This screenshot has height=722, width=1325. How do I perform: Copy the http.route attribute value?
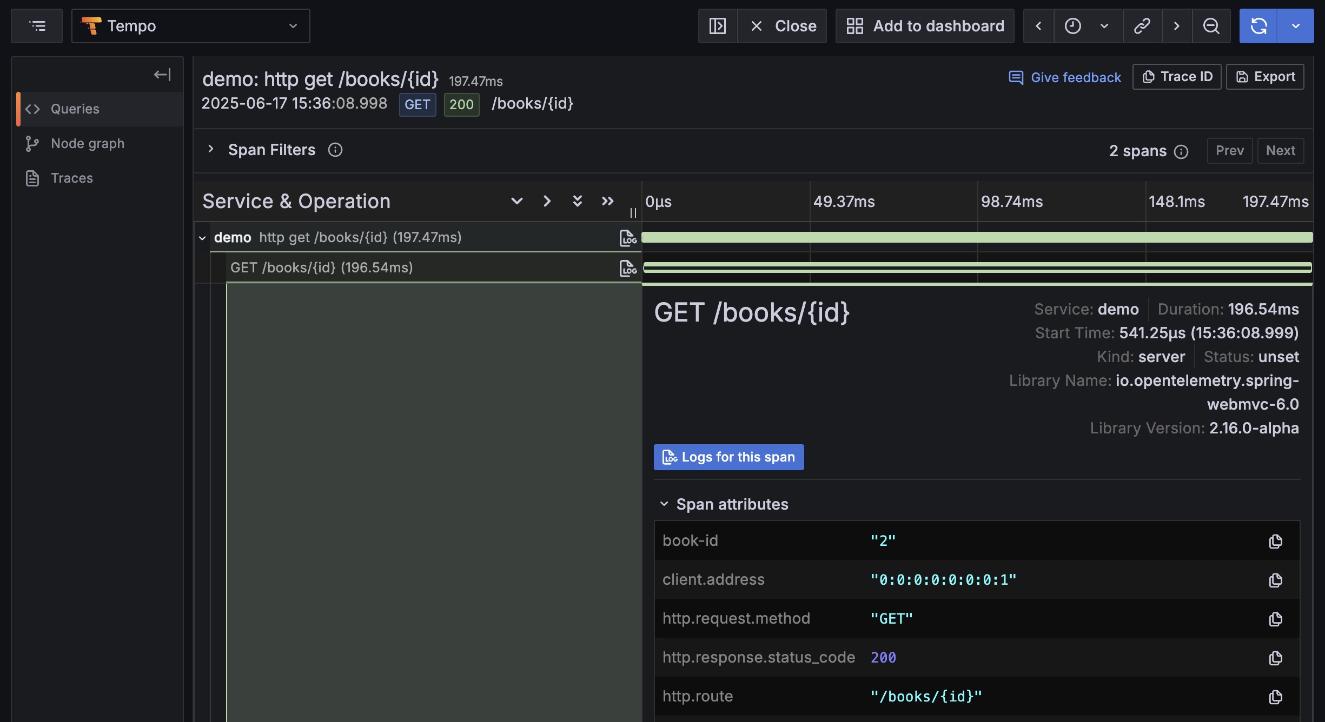[x=1275, y=697]
